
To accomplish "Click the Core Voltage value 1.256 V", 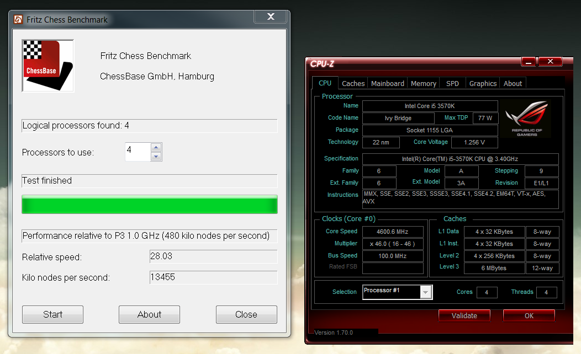I will 474,142.
